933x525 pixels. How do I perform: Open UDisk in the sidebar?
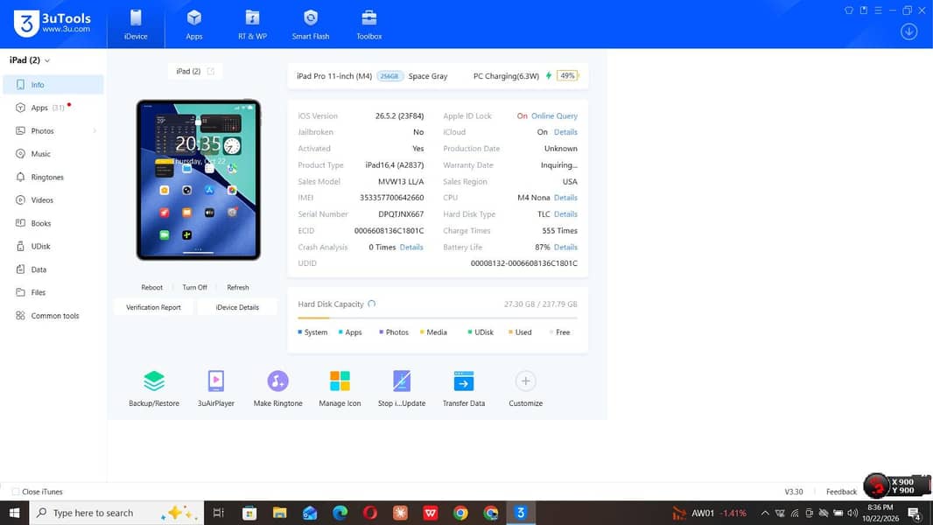(x=53, y=246)
